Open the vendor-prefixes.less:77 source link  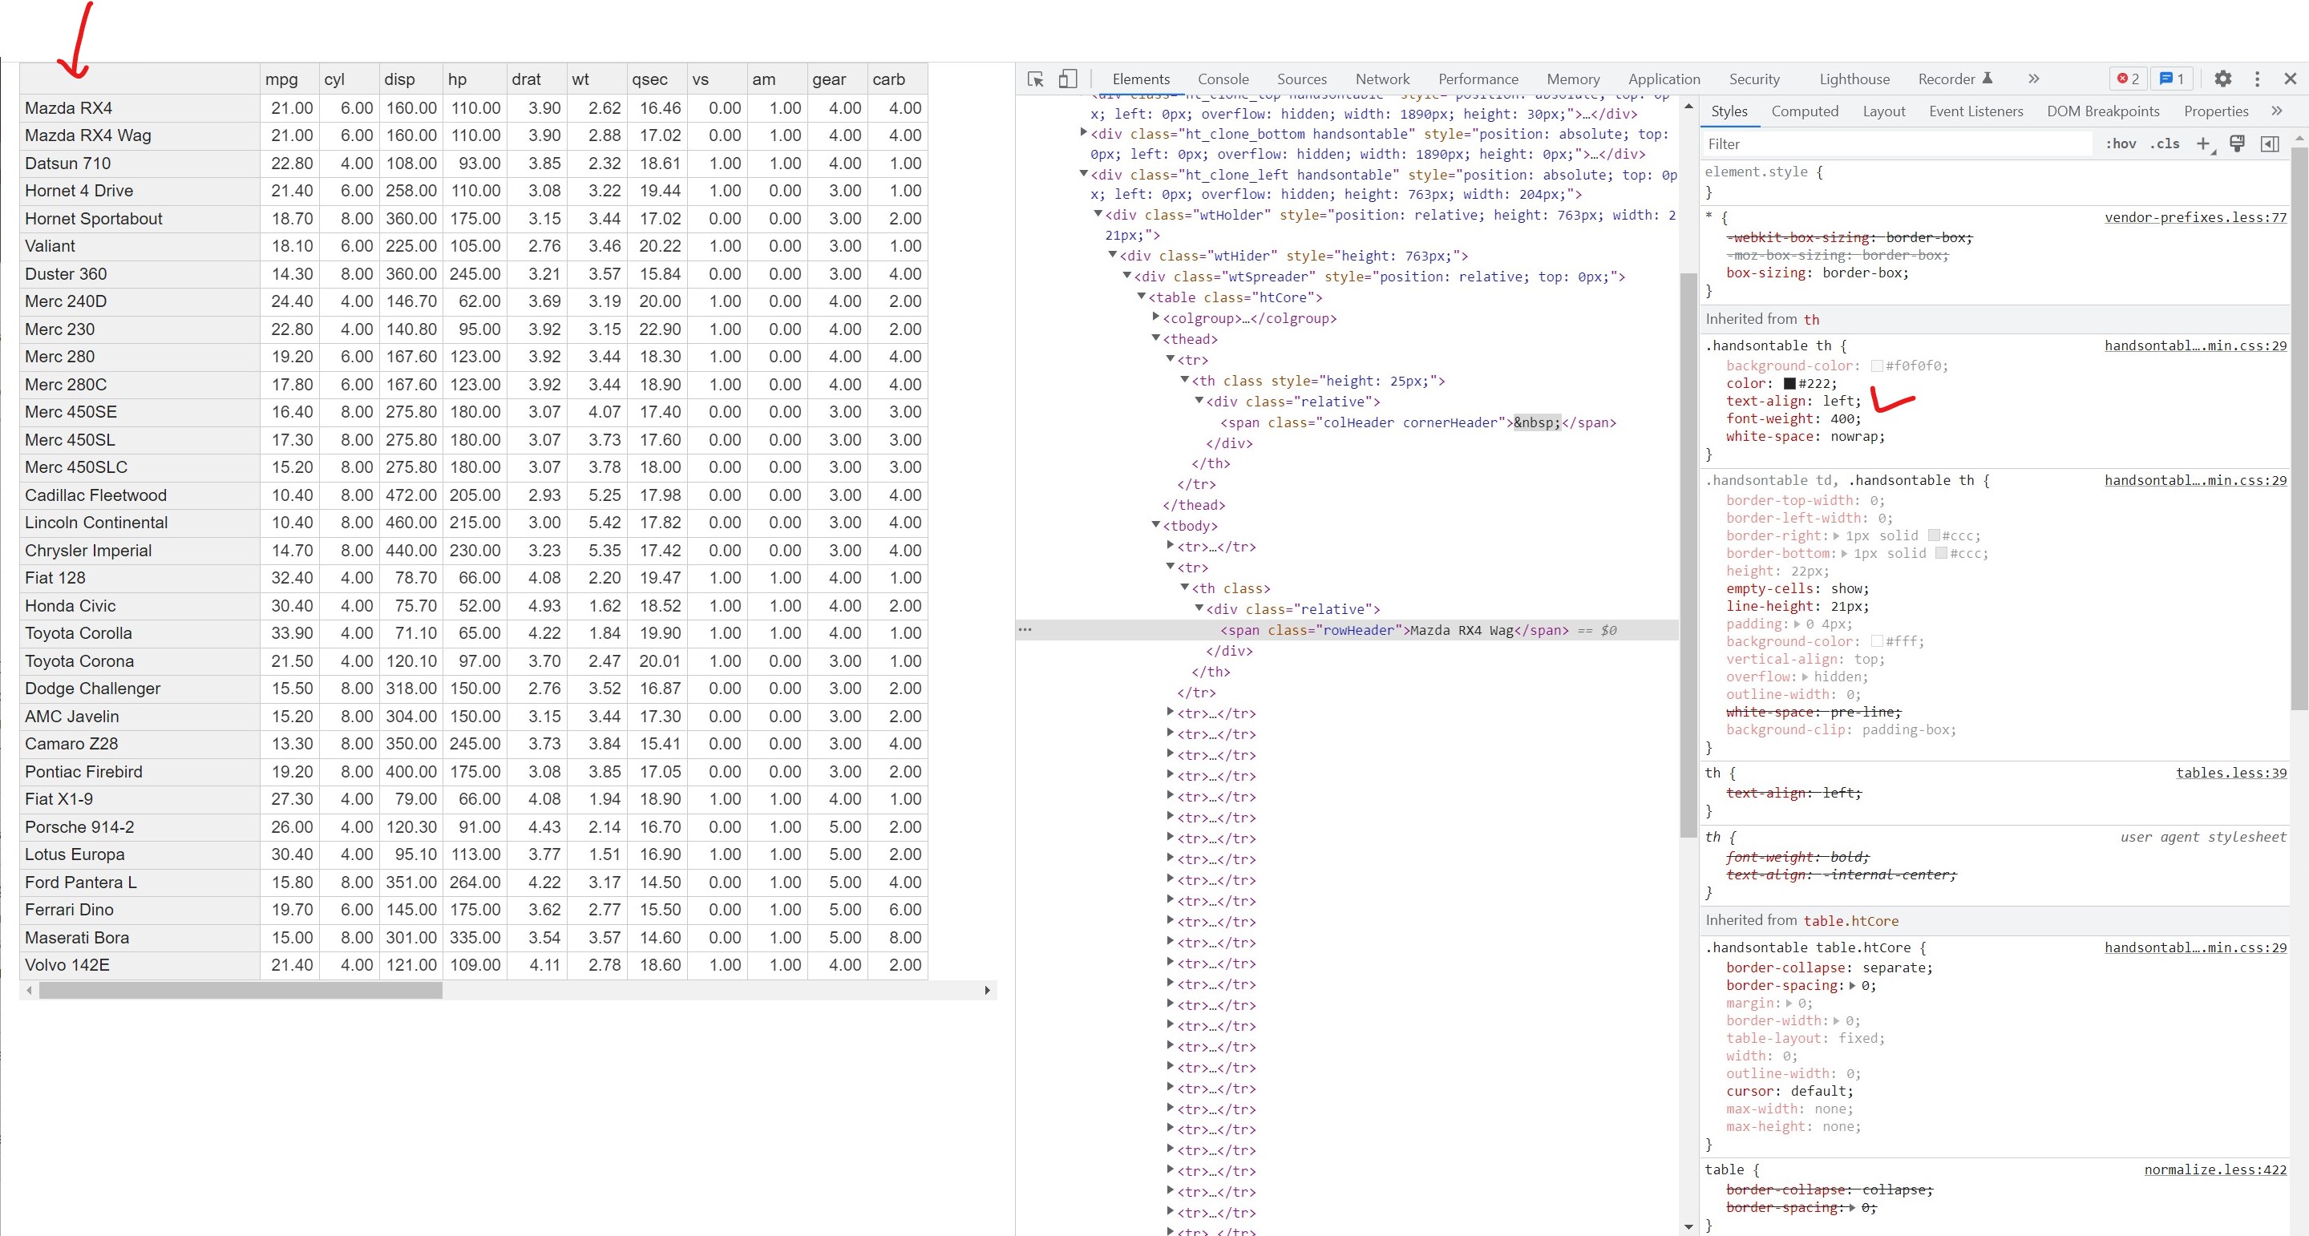pos(2195,217)
